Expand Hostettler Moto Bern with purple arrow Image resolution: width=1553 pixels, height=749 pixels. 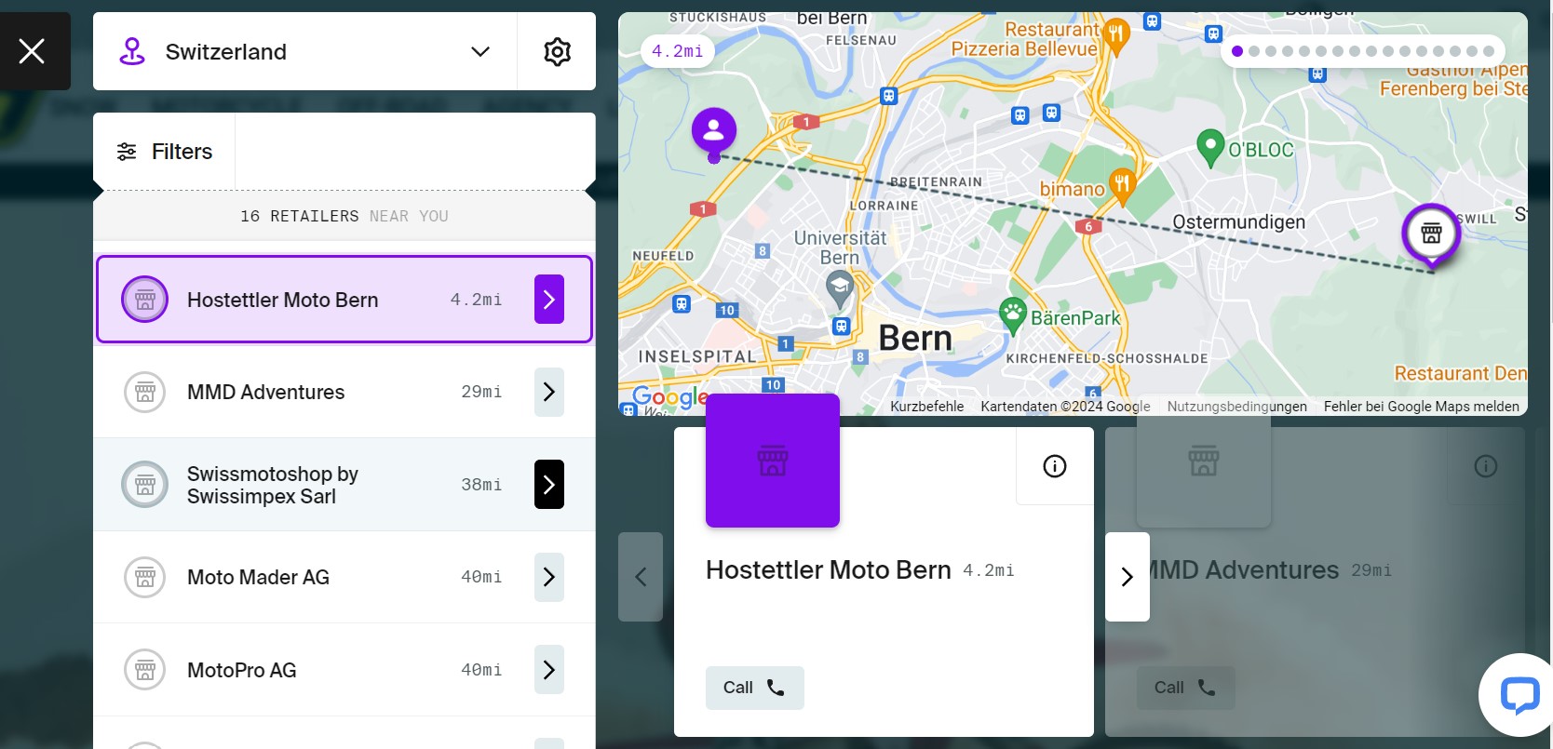click(548, 300)
